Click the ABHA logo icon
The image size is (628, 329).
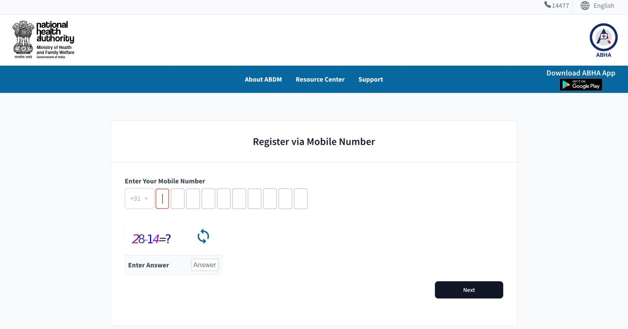click(603, 40)
